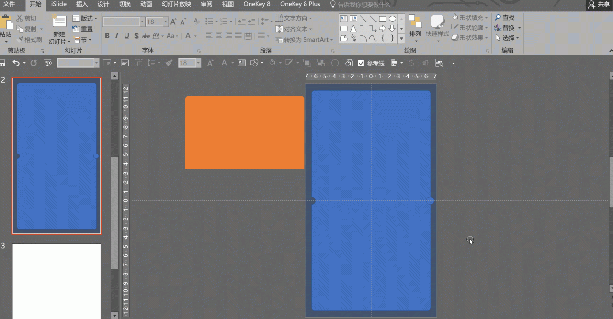Open the font size dropdown in ribbon

click(x=166, y=22)
